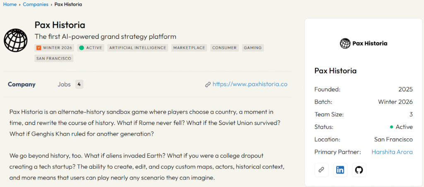Select the Marketplace tag
424x187 pixels.
(189, 48)
